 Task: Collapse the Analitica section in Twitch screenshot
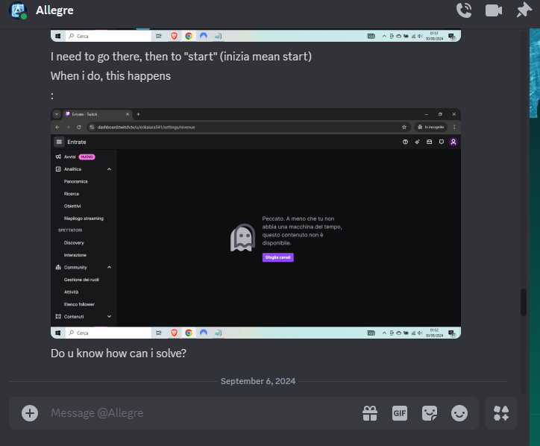point(109,169)
